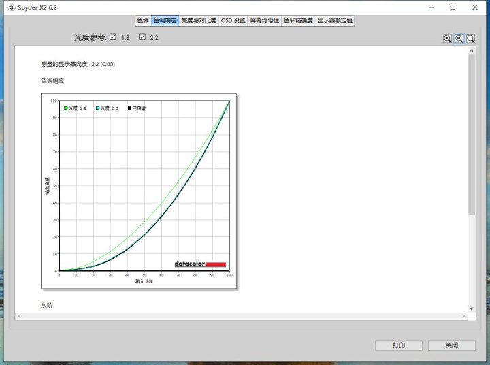The image size is (490, 365).
Task: Click the horizontal scrollbar right arrow
Action: (x=464, y=316)
